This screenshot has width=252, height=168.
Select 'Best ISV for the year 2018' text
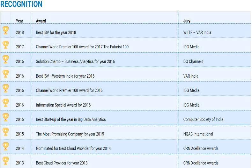click(56, 32)
